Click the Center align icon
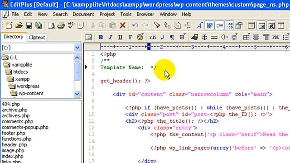This screenshot has height=163, width=290. click(256, 37)
